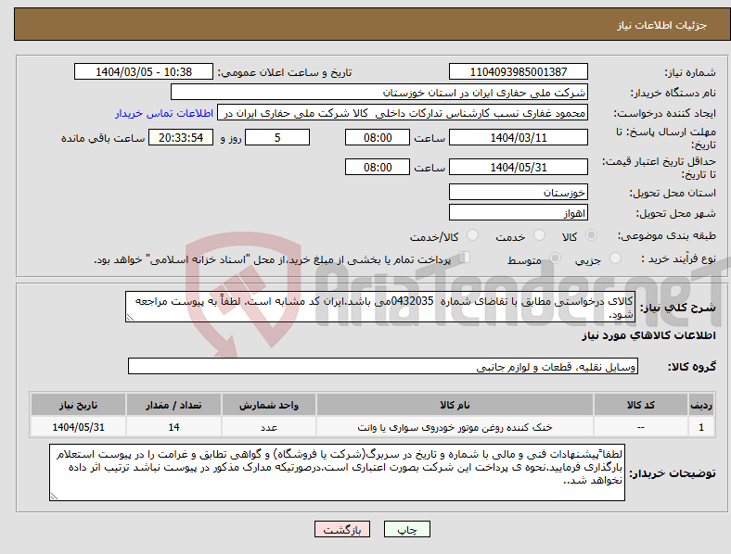Click the quantity cell showing 14
Screen dimensions: 731x554
pos(173,427)
